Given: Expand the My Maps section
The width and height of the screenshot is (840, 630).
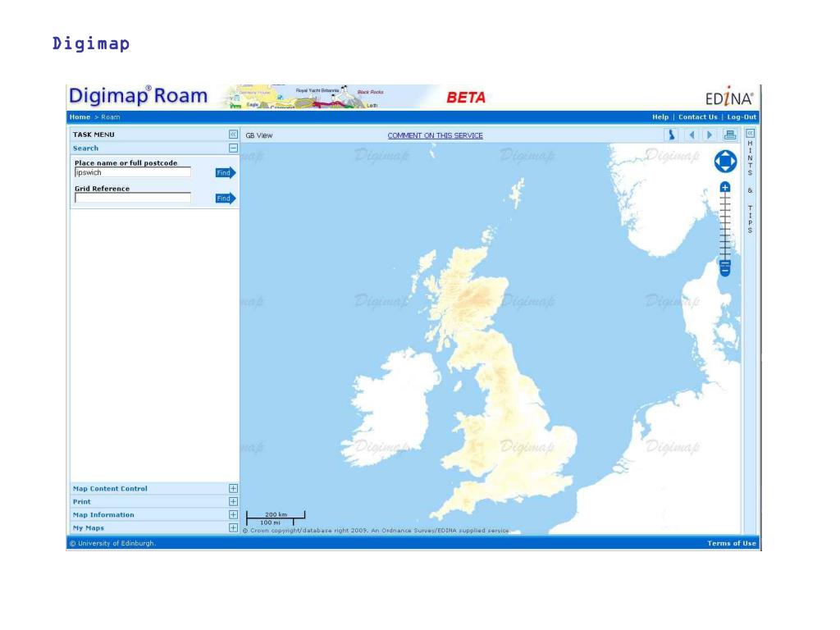Looking at the screenshot, I should point(233,527).
